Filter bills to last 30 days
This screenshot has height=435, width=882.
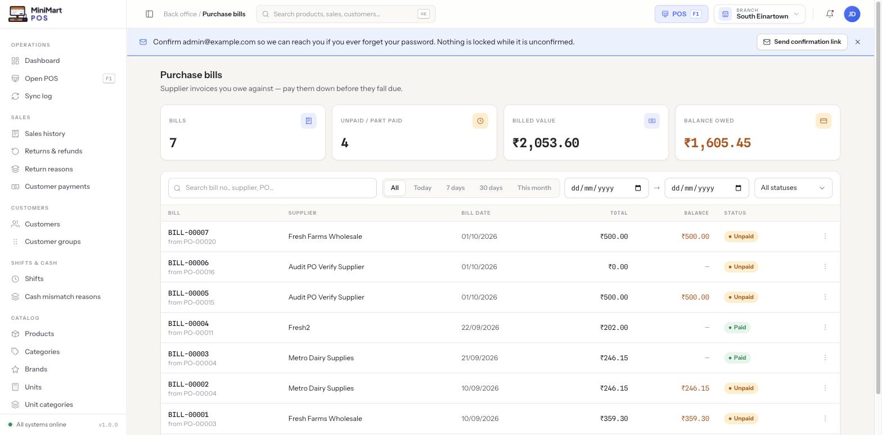coord(491,188)
